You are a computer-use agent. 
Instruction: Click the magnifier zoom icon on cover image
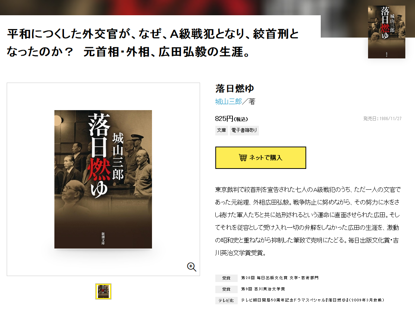[191, 267]
